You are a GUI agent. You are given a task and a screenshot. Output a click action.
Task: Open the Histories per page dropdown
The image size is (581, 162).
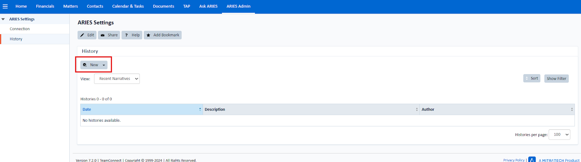560,134
